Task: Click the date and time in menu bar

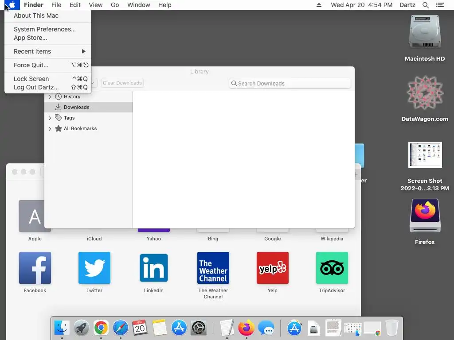Action: tap(362, 5)
